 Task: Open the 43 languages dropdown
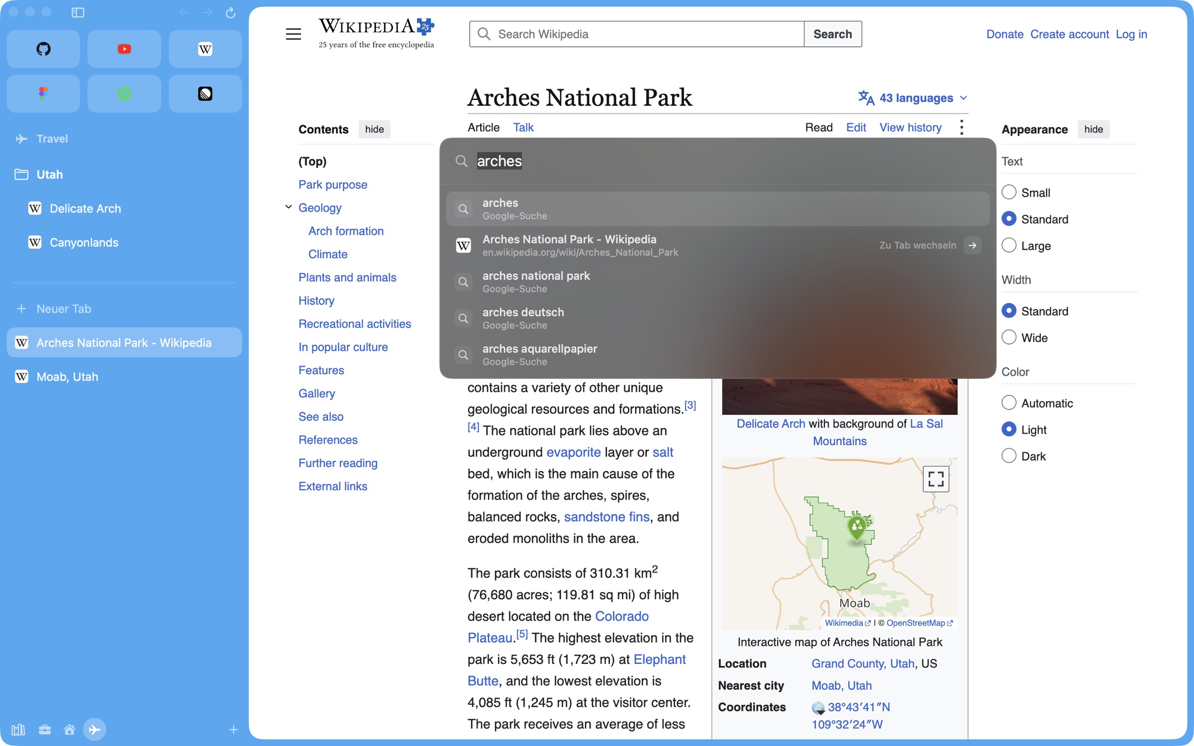[x=913, y=98]
